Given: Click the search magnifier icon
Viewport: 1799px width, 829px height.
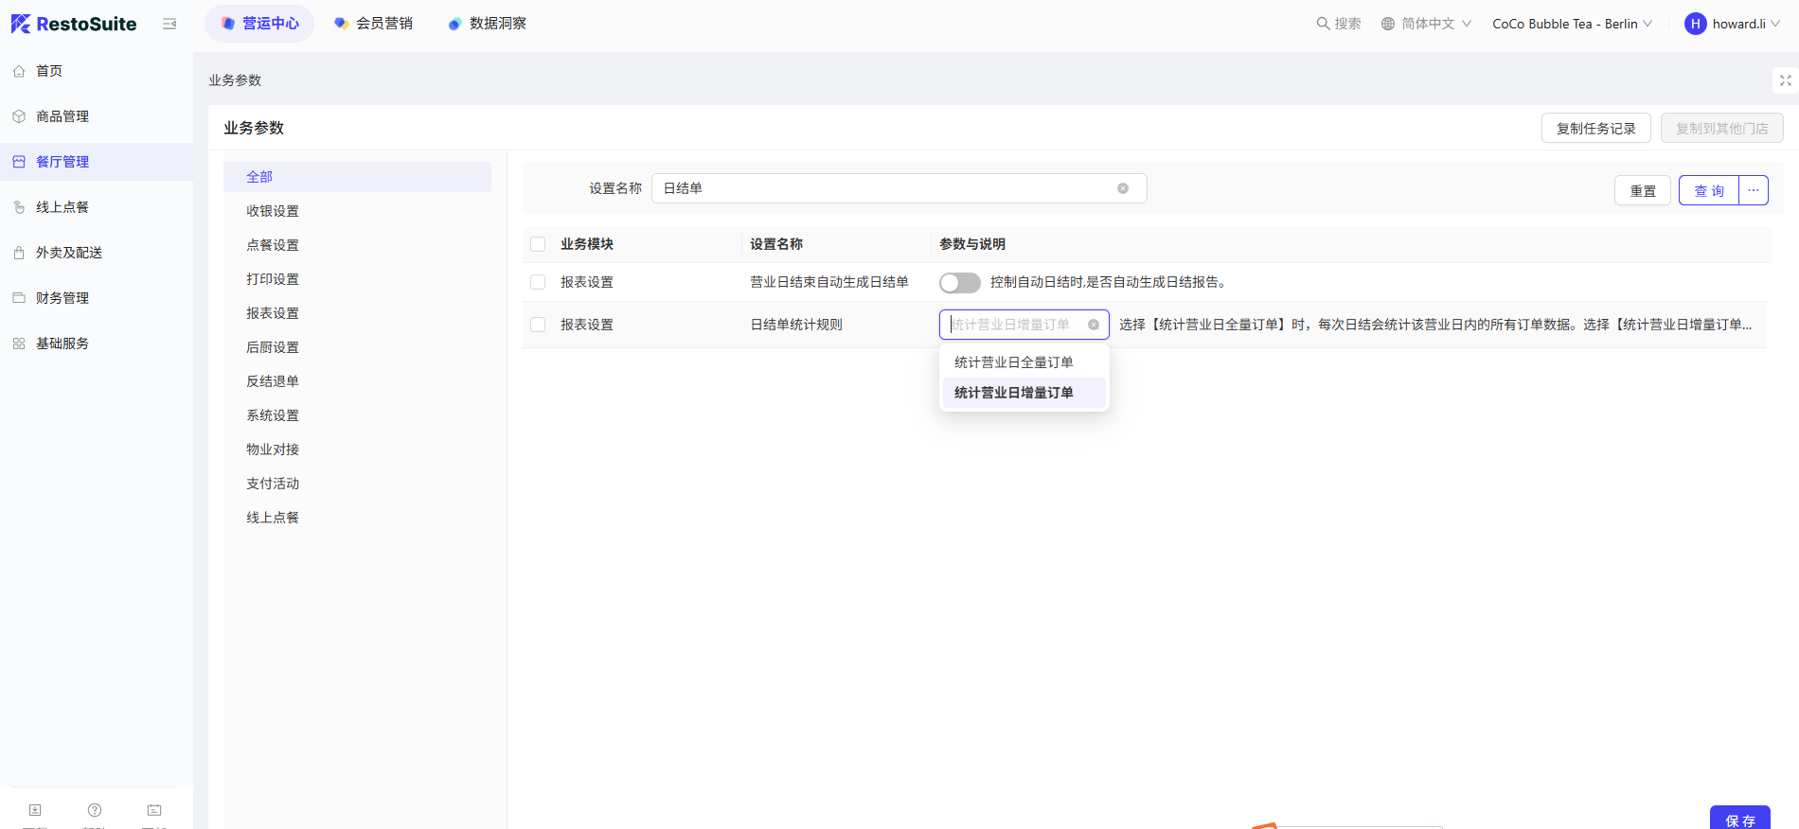Looking at the screenshot, I should click(1323, 24).
